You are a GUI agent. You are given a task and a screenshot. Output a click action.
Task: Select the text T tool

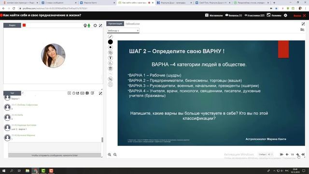[x=111, y=58]
